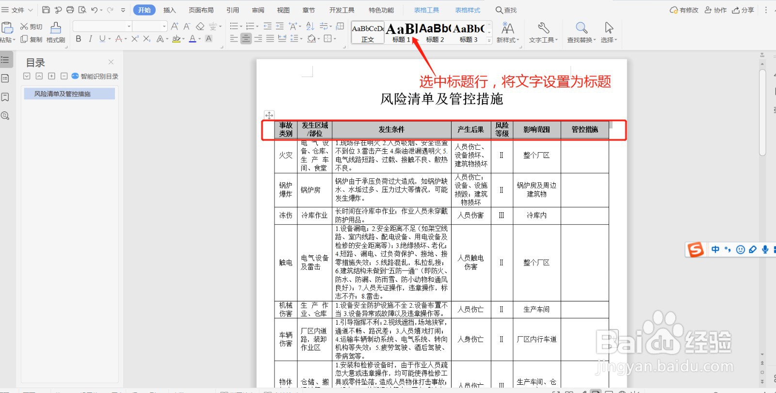Open the borders dropdown
This screenshot has width=776, height=393.
click(335, 39)
